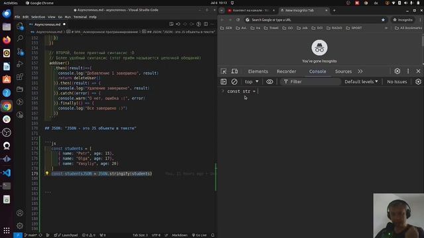
Task: Split the VS Code editor right
Action: click(206, 24)
